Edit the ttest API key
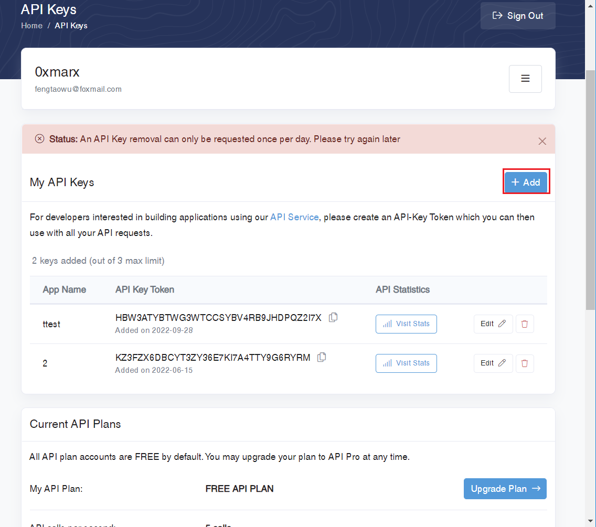The width and height of the screenshot is (596, 527). coord(493,324)
